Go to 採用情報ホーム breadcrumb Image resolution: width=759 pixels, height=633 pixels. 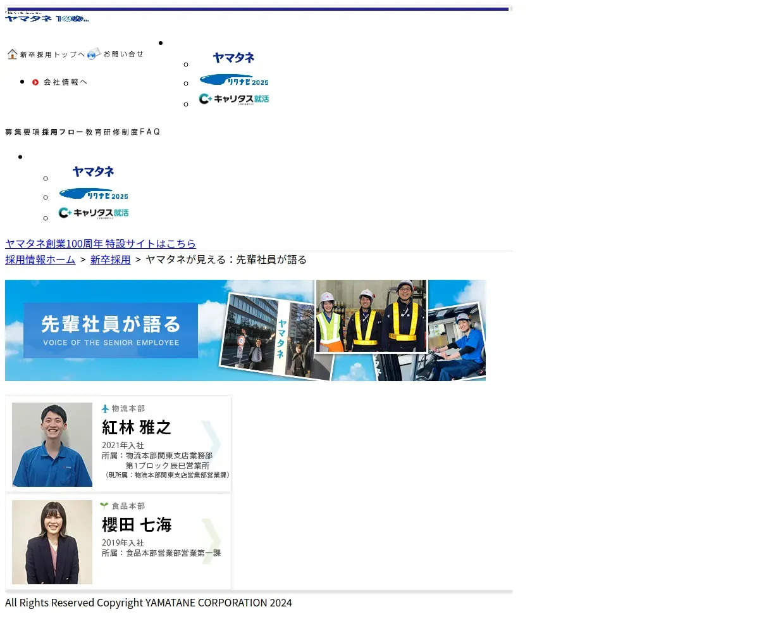click(40, 260)
